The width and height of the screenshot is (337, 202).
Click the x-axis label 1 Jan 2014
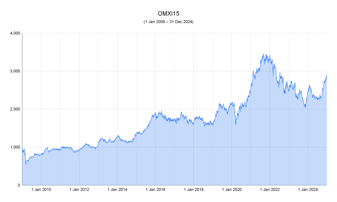[117, 189]
